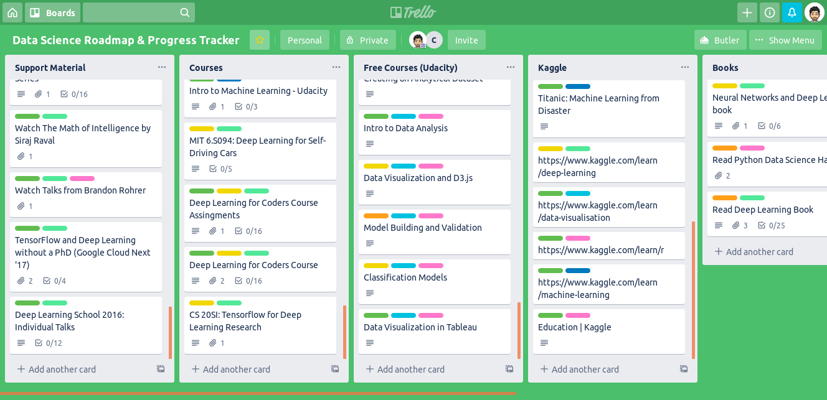Open the Butler button

720,40
